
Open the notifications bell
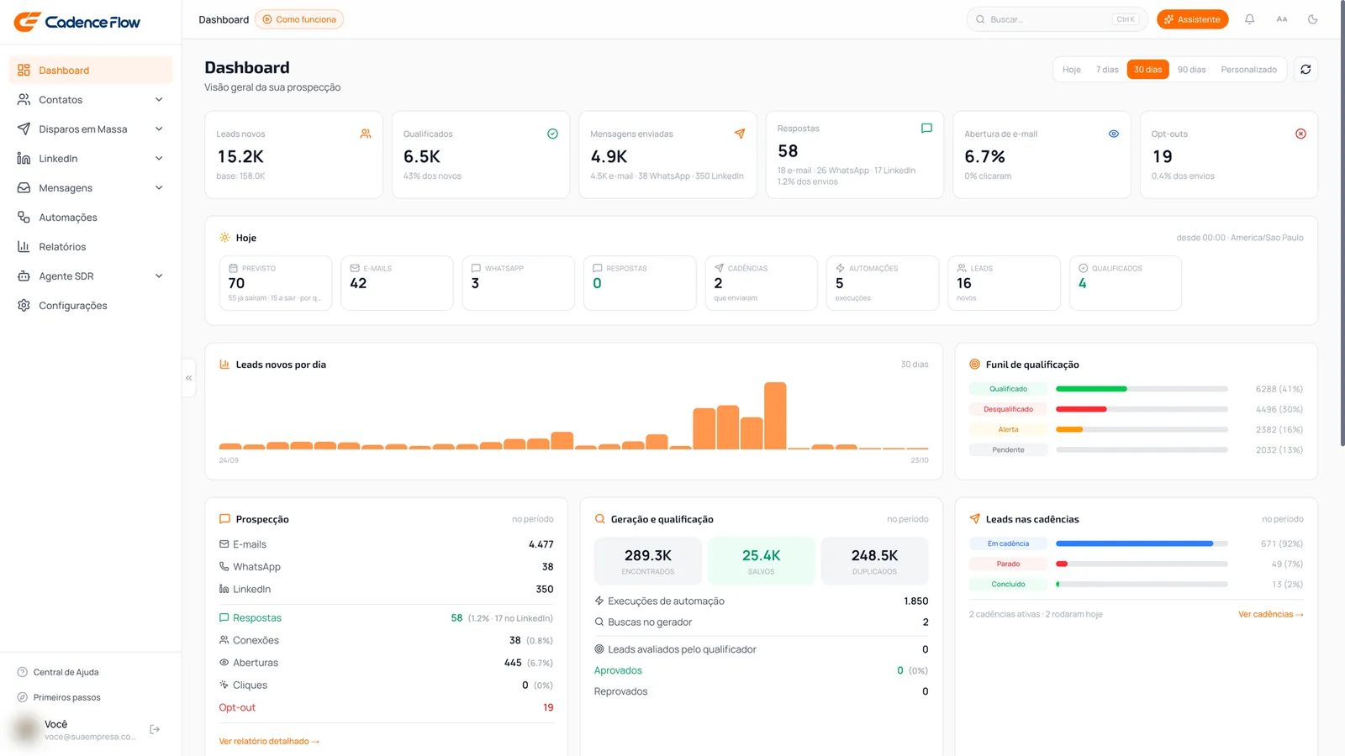click(1249, 19)
